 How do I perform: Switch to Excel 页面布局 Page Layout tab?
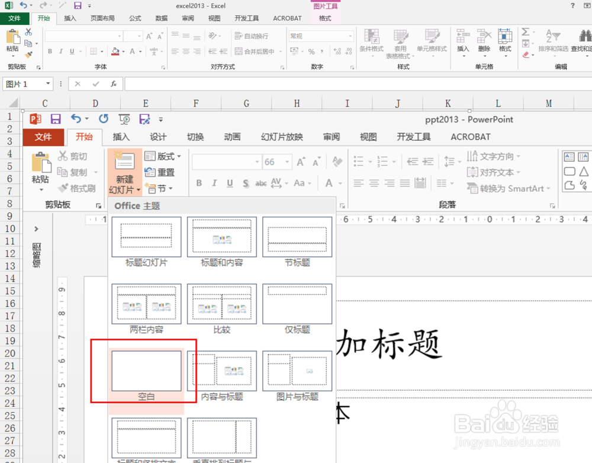click(x=102, y=18)
